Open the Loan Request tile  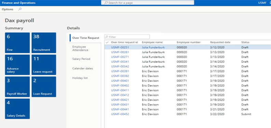tap(44, 87)
